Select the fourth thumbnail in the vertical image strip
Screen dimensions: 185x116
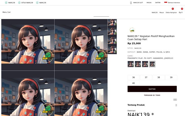(112, 49)
